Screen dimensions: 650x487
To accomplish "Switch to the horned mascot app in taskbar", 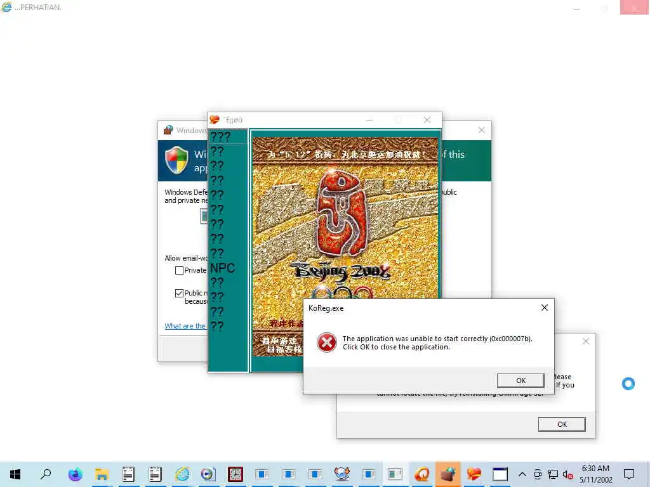I will [342, 474].
